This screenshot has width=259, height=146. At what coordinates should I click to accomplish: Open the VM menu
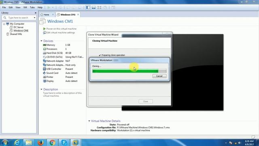(x=25, y=7)
